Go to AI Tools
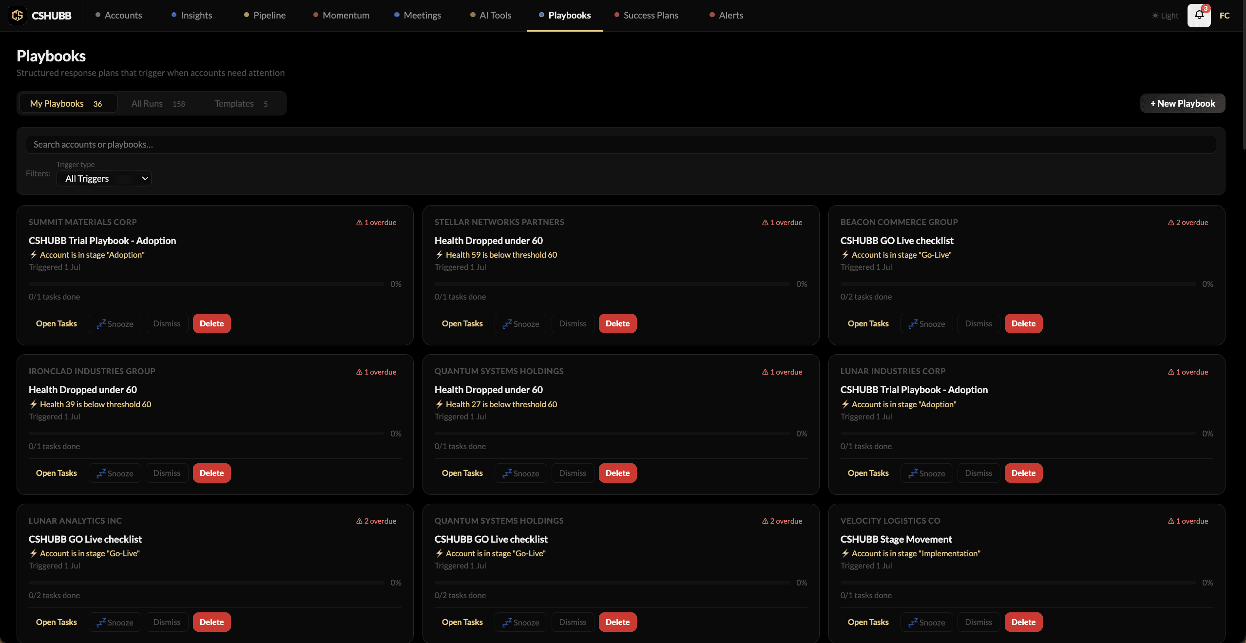Image resolution: width=1246 pixels, height=643 pixels. click(x=491, y=16)
